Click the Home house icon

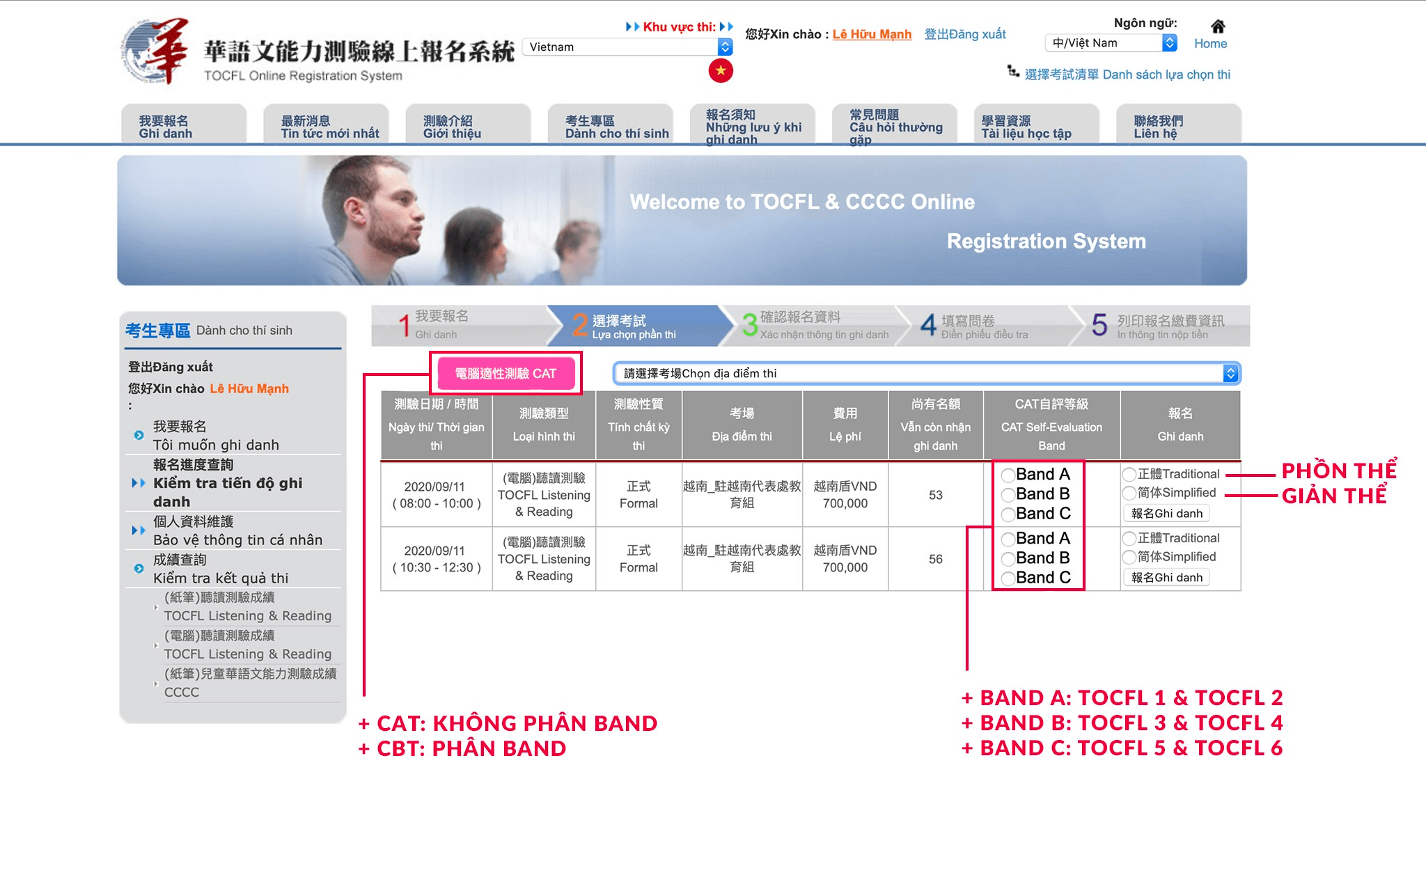(x=1218, y=26)
